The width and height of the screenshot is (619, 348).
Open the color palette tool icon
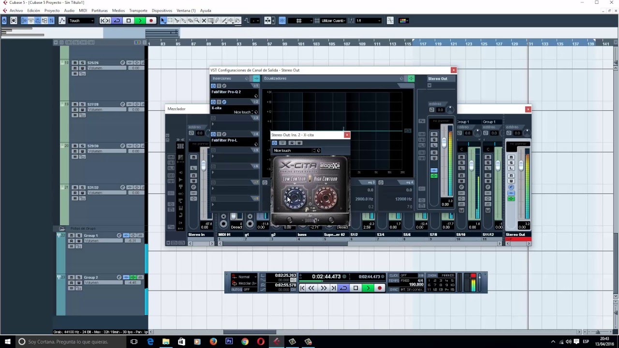(x=404, y=20)
